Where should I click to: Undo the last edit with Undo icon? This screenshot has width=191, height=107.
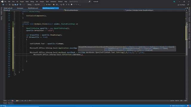pyautogui.click(x=20, y=5)
